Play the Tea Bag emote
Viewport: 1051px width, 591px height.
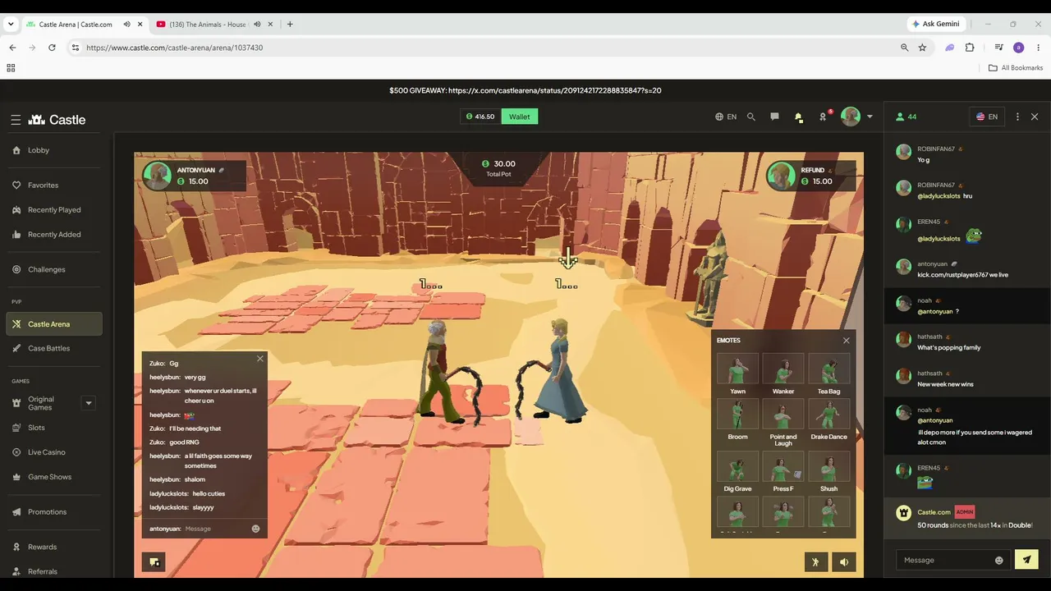click(829, 373)
